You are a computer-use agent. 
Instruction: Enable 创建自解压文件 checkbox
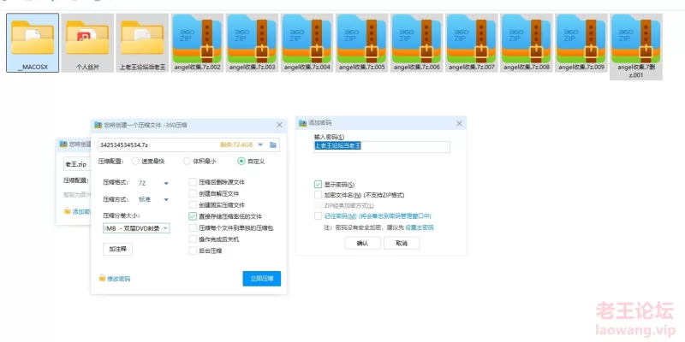[193, 193]
